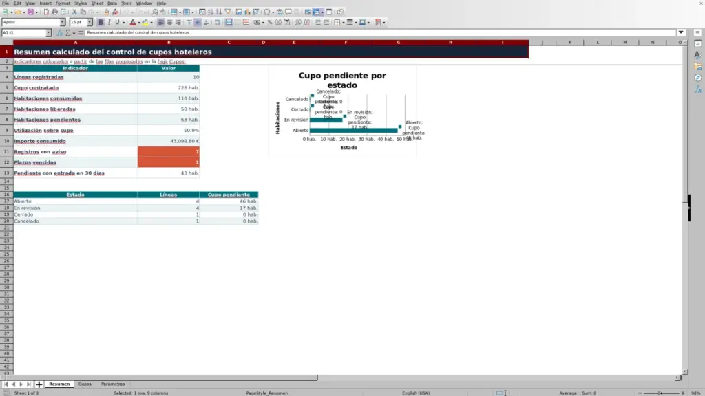This screenshot has height=396, width=705.
Task: Expand the formula bar
Action: click(x=681, y=33)
